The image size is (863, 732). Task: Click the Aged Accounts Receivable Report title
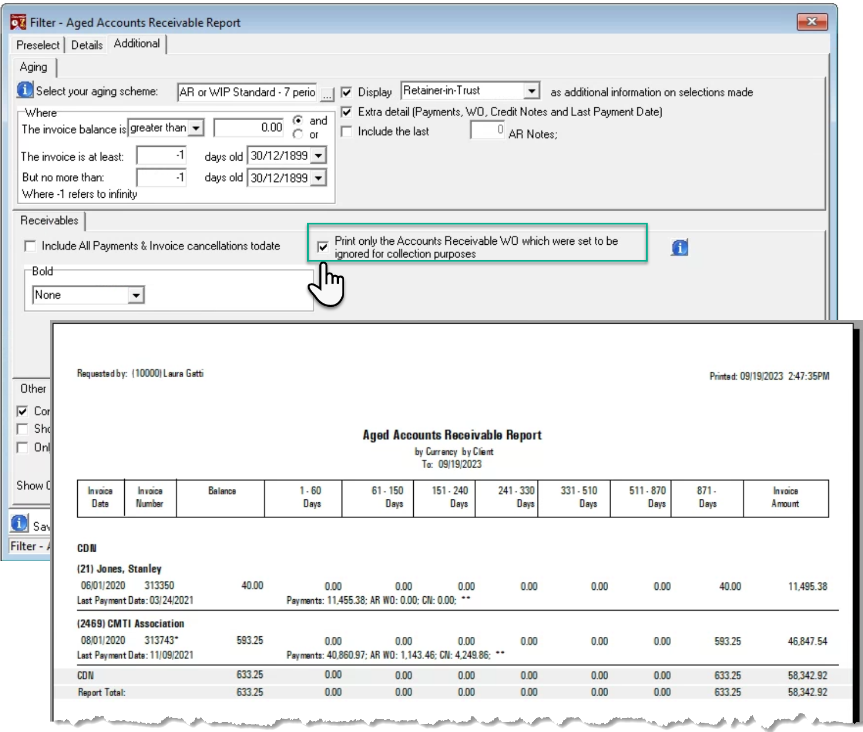[x=452, y=435]
